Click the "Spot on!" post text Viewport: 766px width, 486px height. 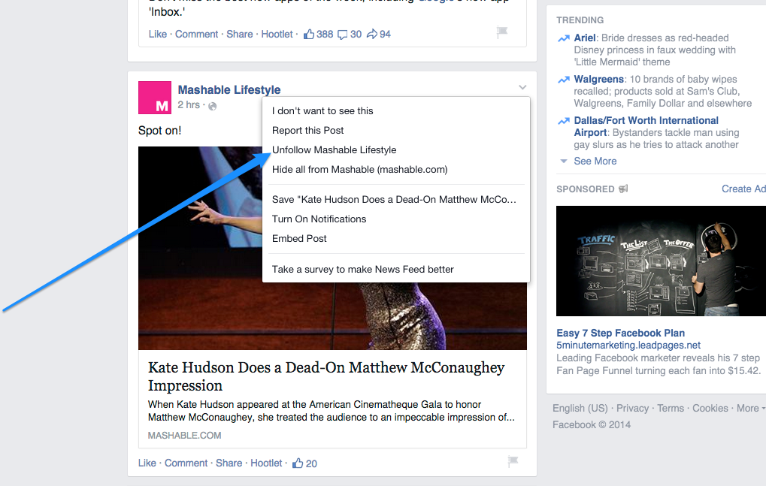(x=160, y=131)
